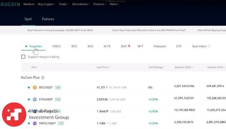Open the Shyft Network Listing Campaign announcement
Screen dimensions: 226x129
60,30
